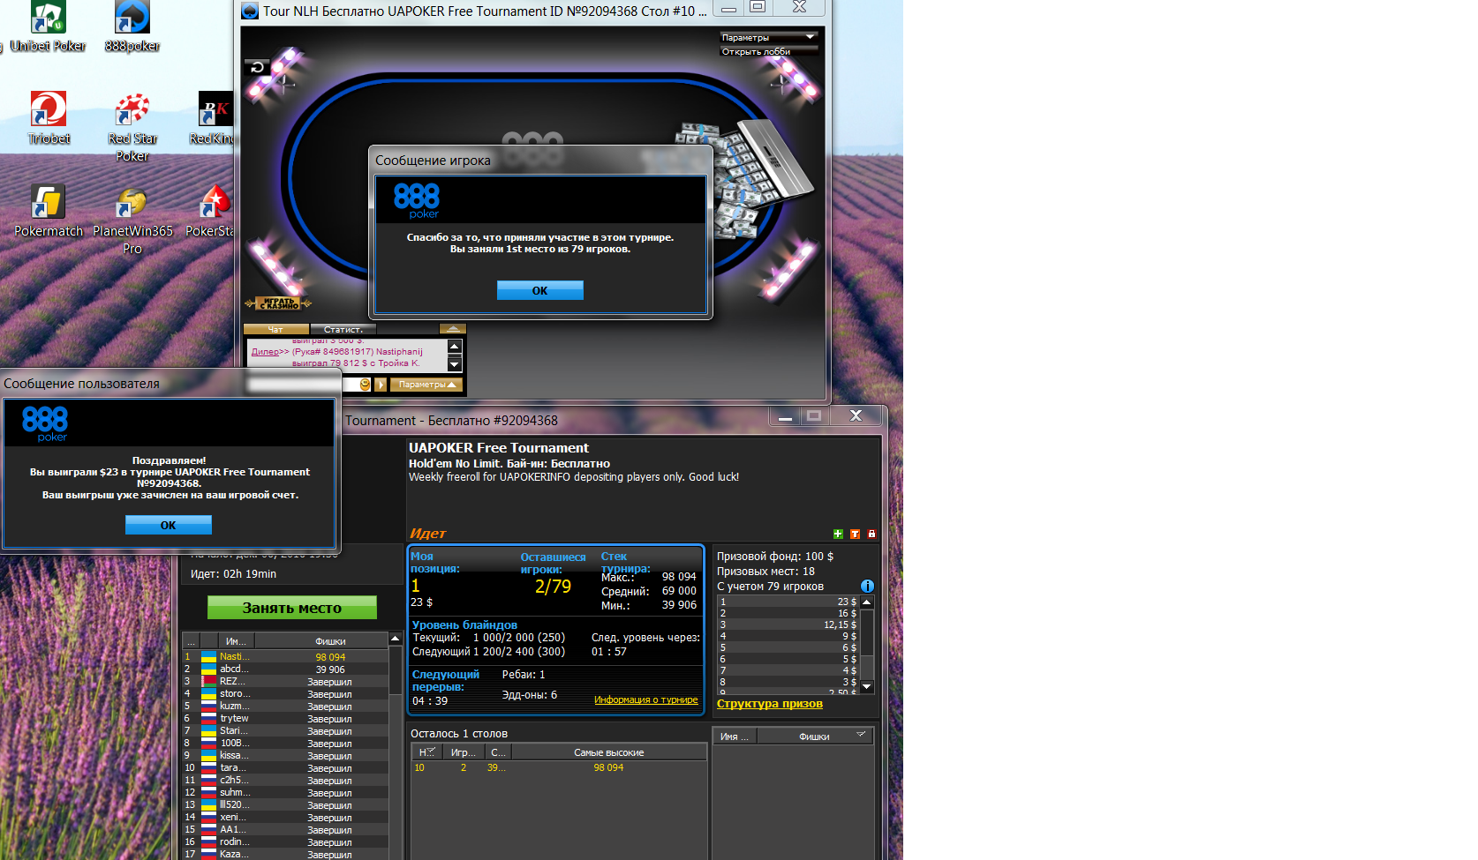Open the Параметры dropdown at table top
Screen dimensions: 1478x860
point(768,37)
